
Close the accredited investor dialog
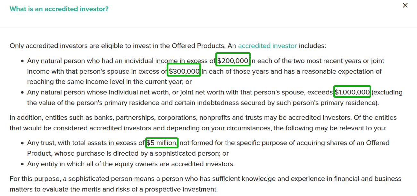coord(405,5)
